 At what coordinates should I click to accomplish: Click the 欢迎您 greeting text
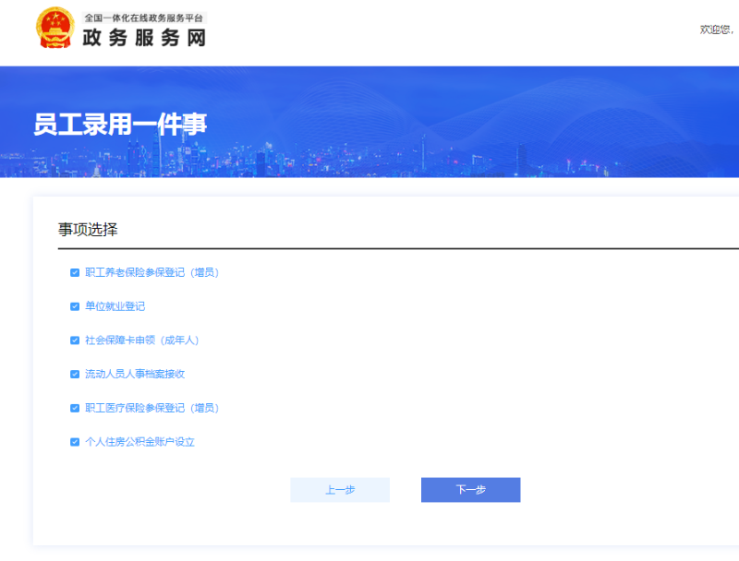tap(717, 30)
